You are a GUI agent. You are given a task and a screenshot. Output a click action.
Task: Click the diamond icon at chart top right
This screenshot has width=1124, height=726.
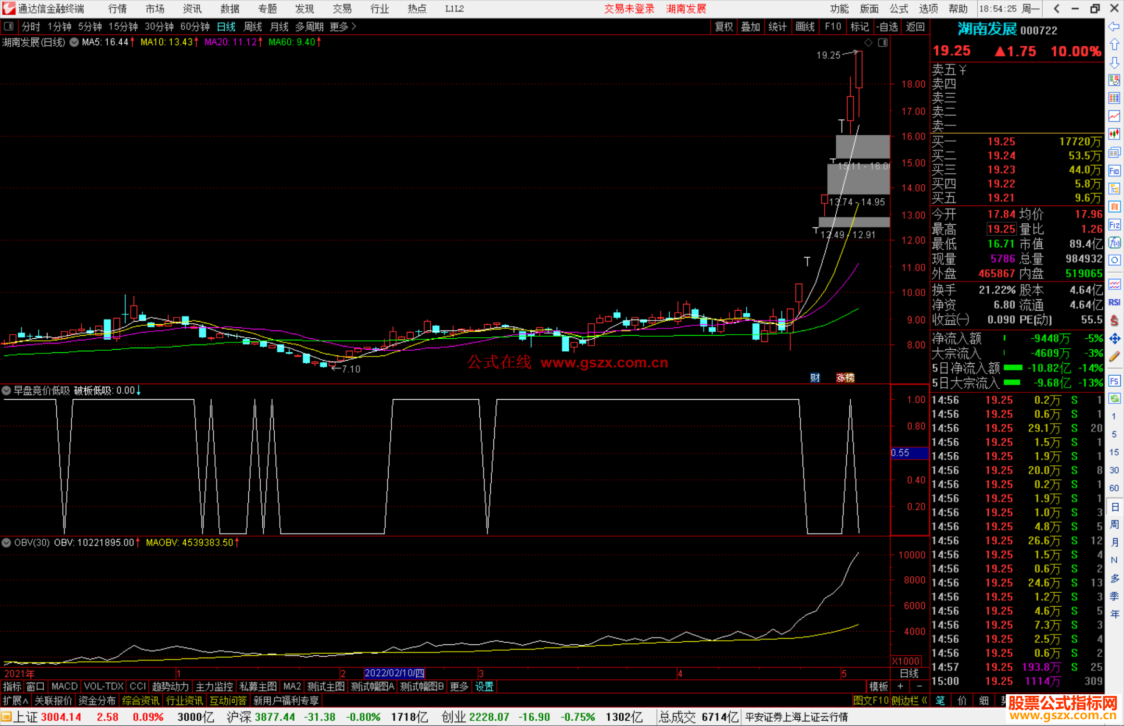click(x=868, y=42)
